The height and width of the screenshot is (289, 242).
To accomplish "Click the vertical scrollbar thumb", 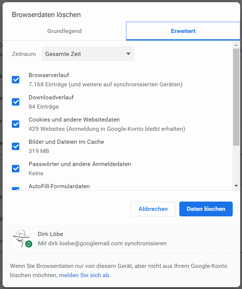I will coord(236,97).
